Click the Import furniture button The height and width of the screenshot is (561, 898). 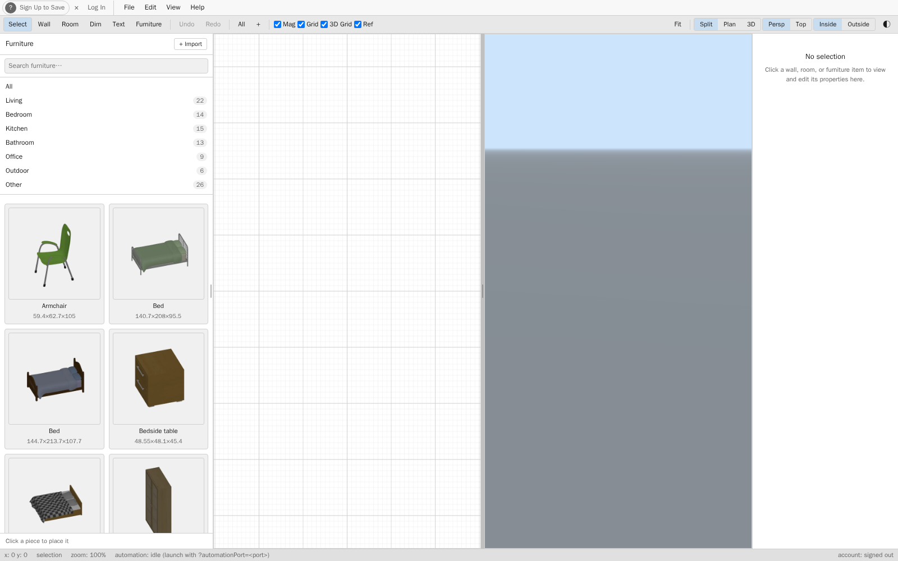[x=190, y=44]
